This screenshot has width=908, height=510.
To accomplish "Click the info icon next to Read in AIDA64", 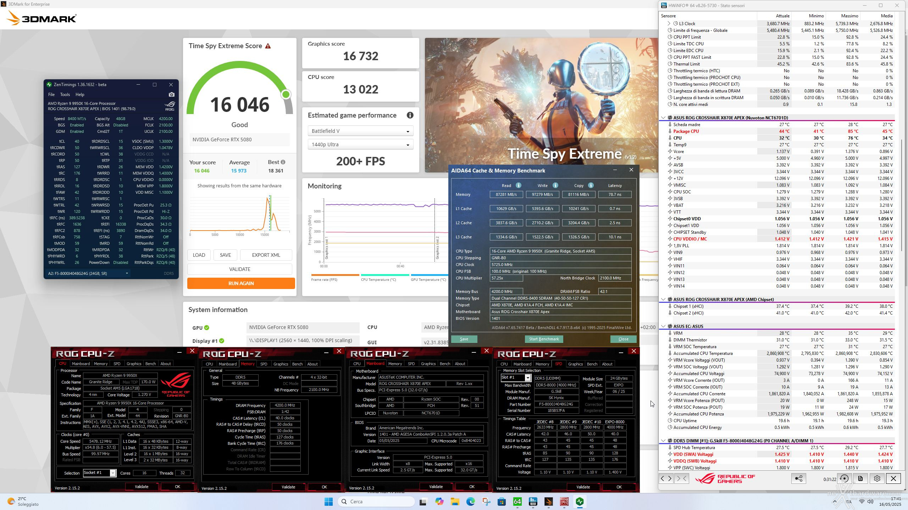I will (519, 185).
